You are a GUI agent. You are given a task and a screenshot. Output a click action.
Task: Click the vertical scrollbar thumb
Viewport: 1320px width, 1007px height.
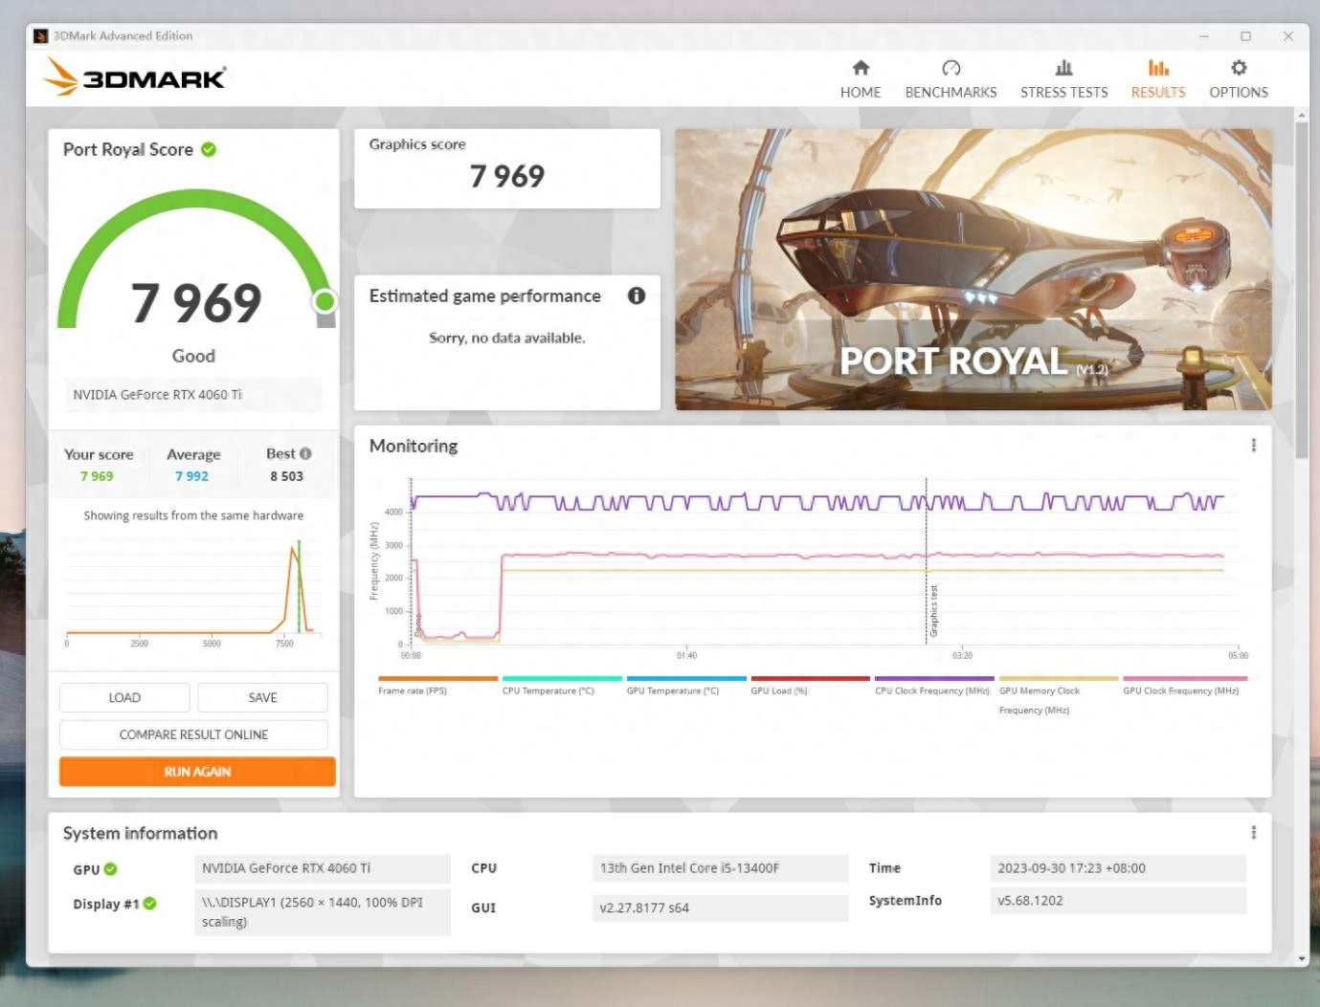click(1301, 290)
